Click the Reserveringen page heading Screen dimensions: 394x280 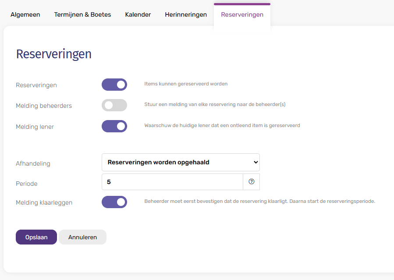click(54, 54)
